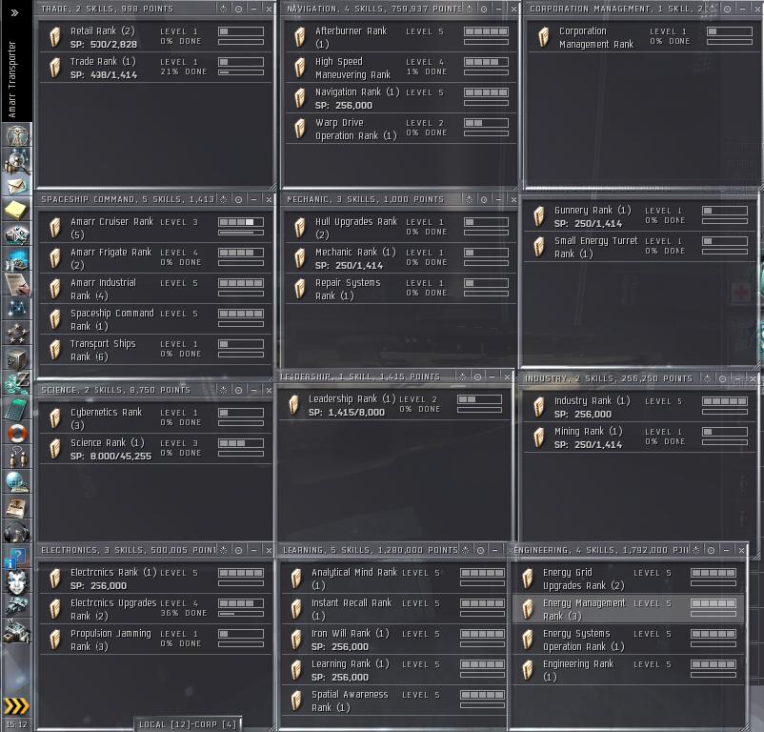764x732 pixels.
Task: Click the Science Rank skill book icon
Action: pyautogui.click(x=55, y=449)
